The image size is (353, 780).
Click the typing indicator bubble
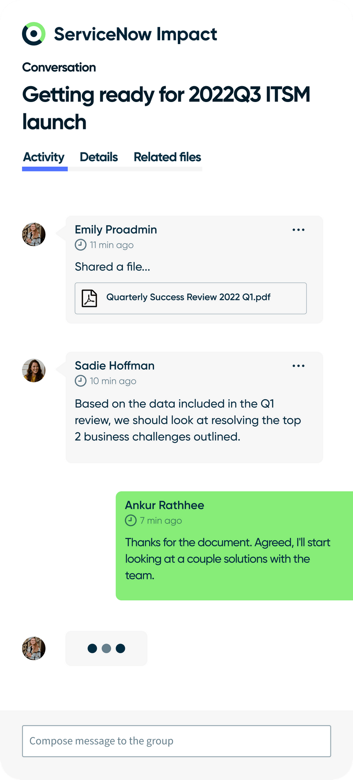[x=106, y=648]
